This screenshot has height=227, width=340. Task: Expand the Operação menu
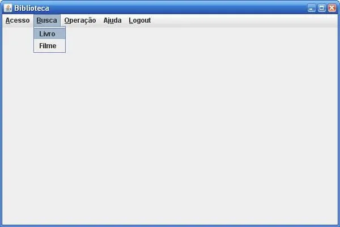[x=80, y=20]
